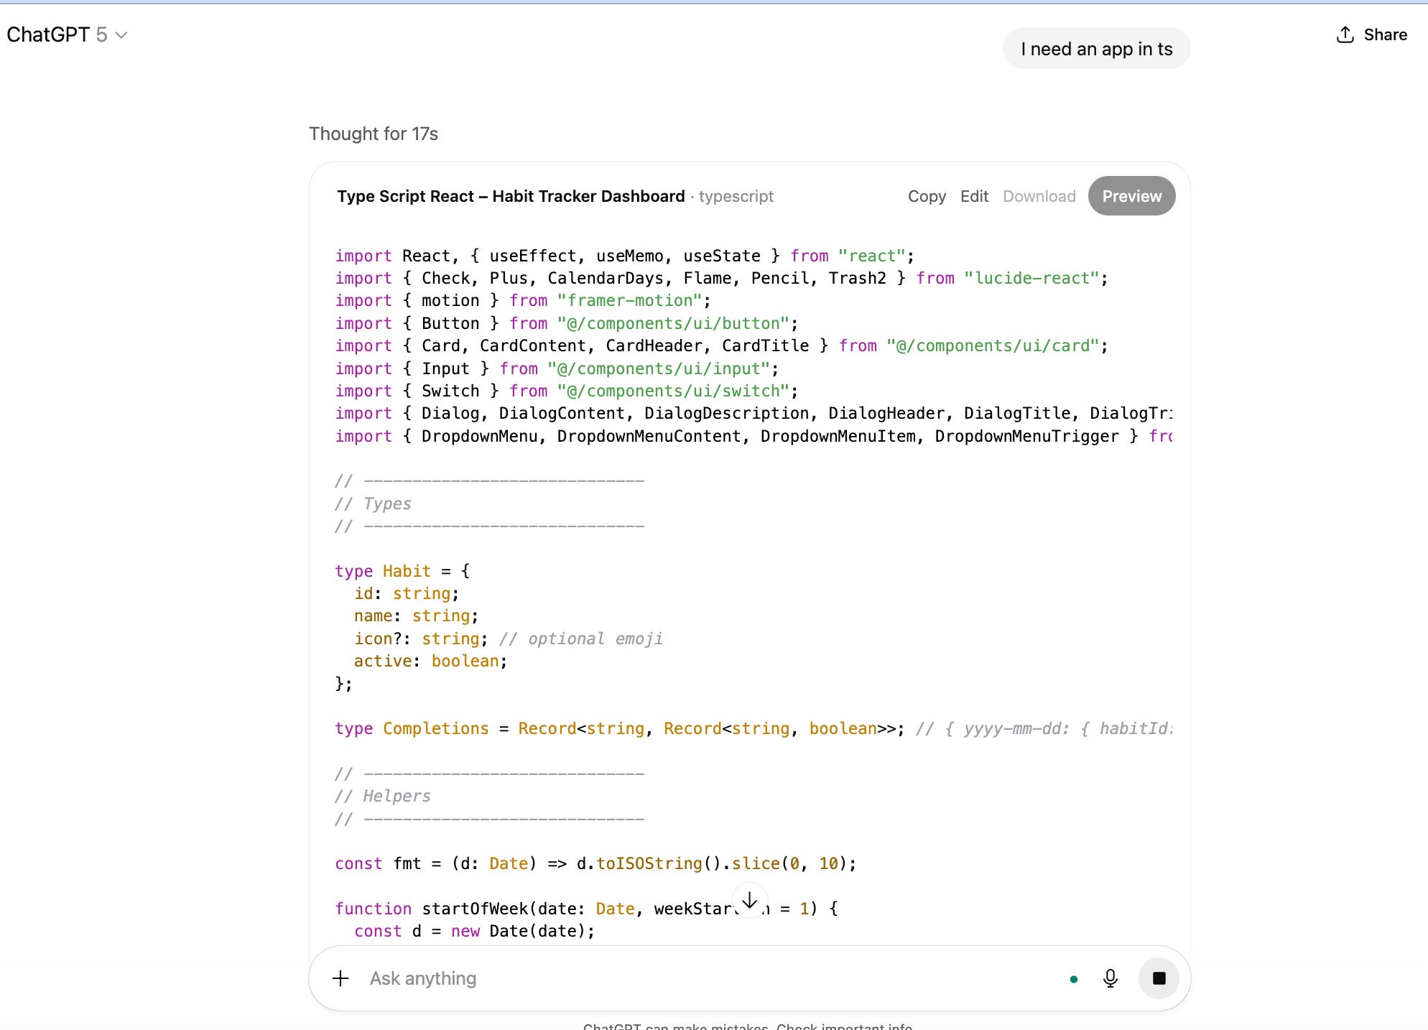Viewport: 1428px width, 1030px height.
Task: Click the chevron beside ChatGPT 5
Action: pyautogui.click(x=121, y=35)
